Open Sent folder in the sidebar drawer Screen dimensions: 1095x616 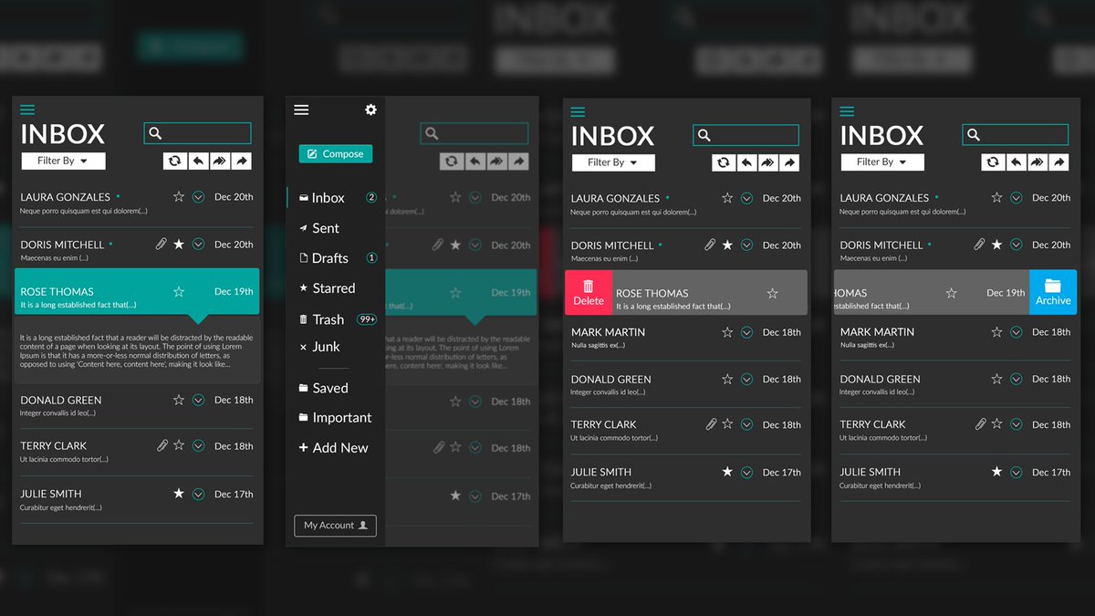pos(318,228)
